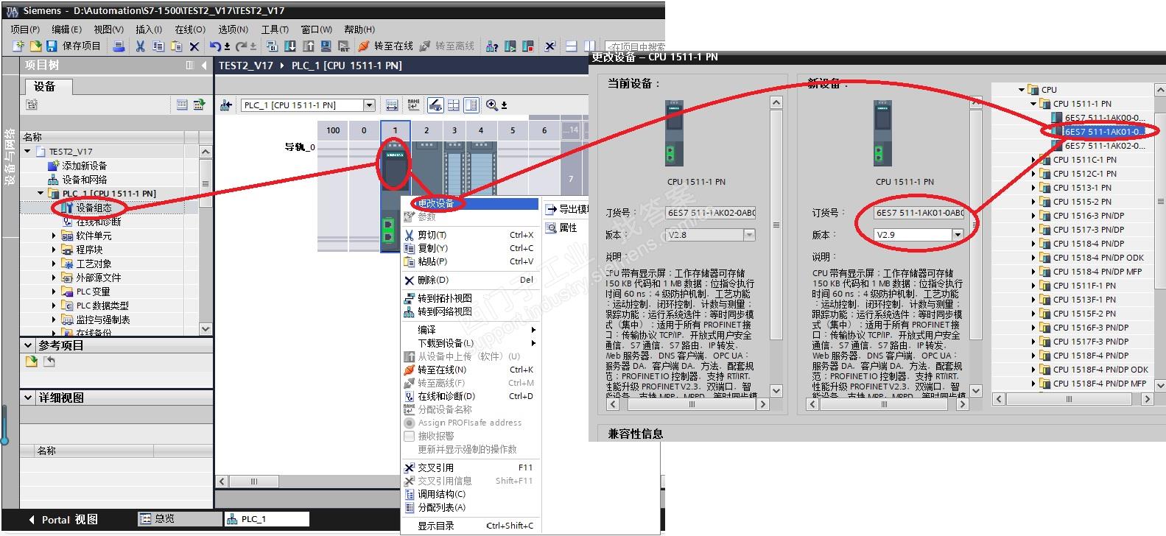
Task: Open the 选项(N) menu
Action: tap(233, 29)
